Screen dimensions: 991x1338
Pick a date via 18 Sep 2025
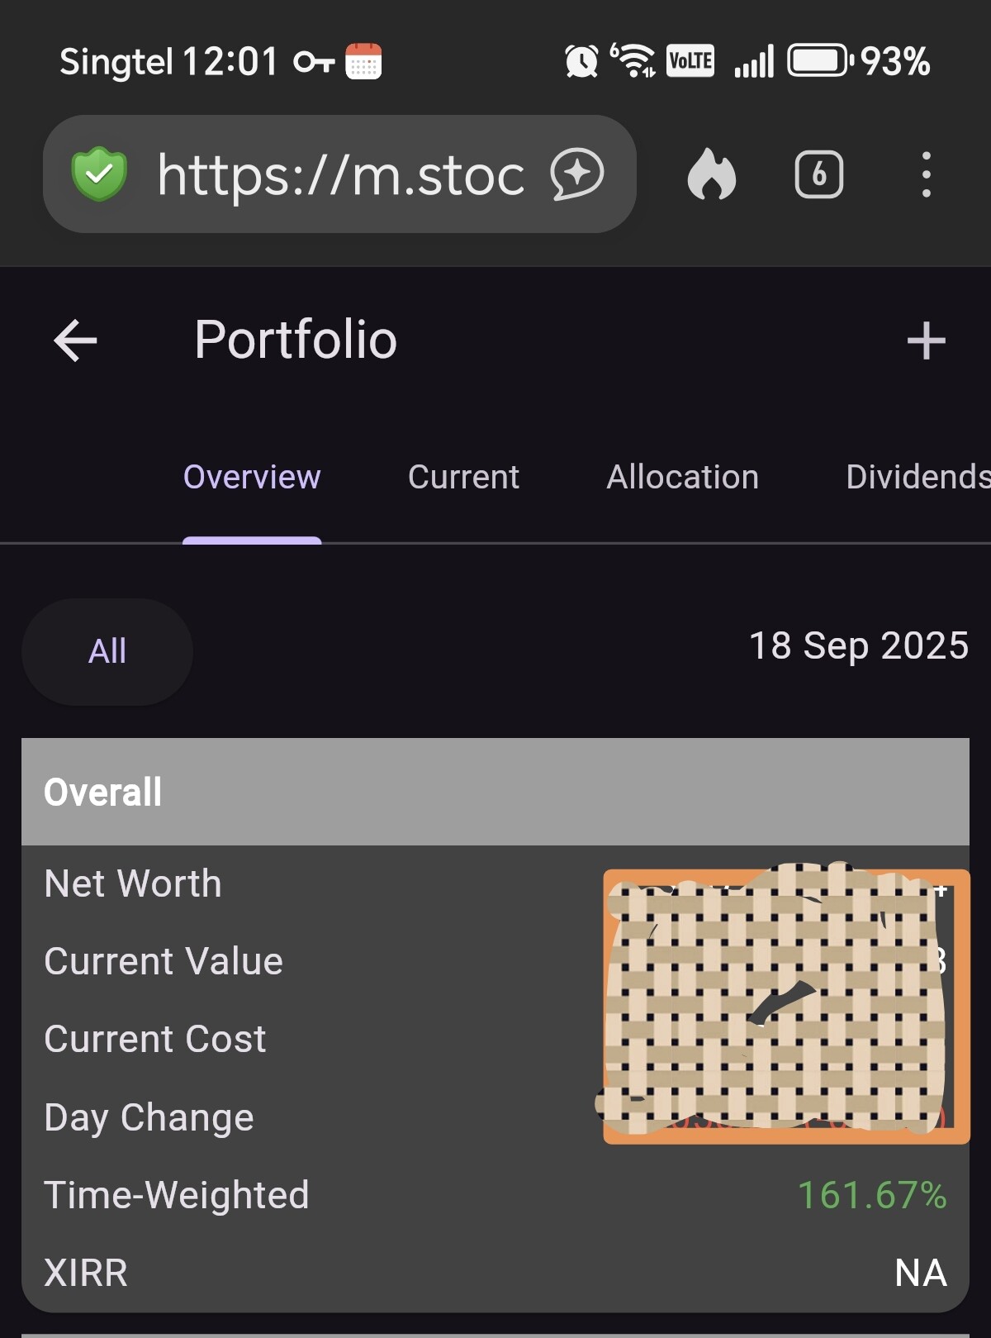858,645
